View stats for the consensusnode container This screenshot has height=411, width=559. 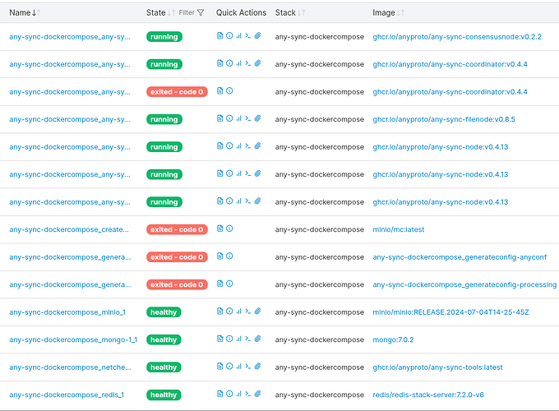tap(239, 35)
